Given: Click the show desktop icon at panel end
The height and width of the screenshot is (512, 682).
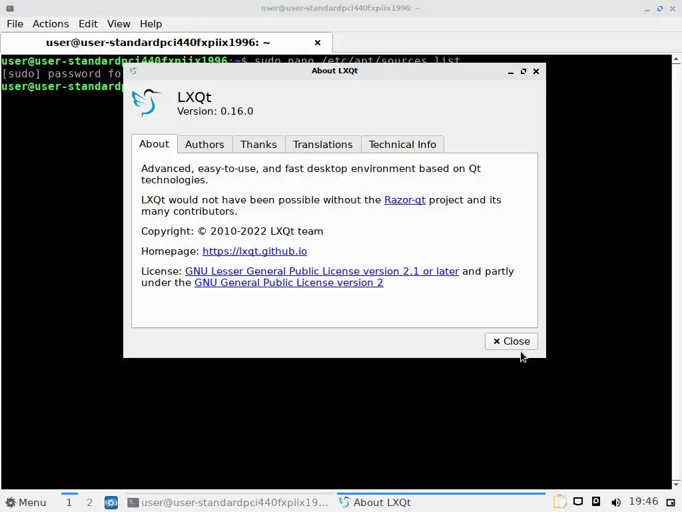Looking at the screenshot, I should pos(670,503).
